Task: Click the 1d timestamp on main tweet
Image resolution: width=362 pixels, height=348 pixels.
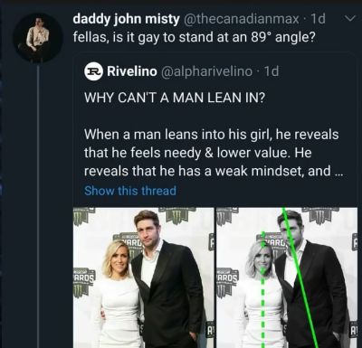Action: (x=318, y=19)
